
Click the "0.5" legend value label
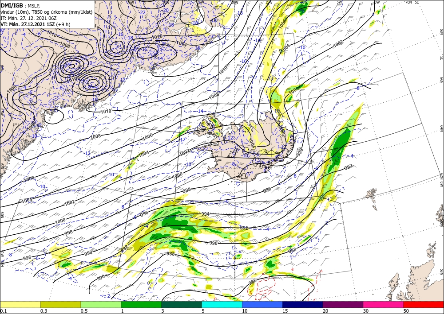(x=84, y=310)
